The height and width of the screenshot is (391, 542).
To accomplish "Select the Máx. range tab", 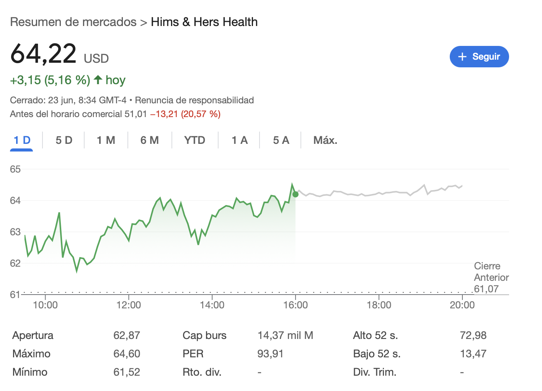I will [325, 140].
